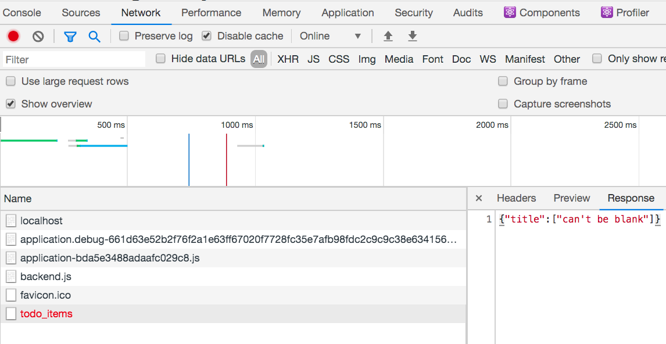Screen dimensions: 666x344
Task: Click the import HAR upload arrow
Action: 388,36
